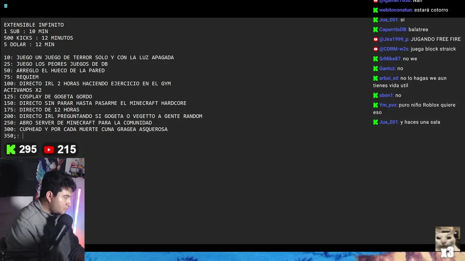Click the line '25: JUEGO LOS PEORES JUEGOS DE DB'

click(x=56, y=64)
